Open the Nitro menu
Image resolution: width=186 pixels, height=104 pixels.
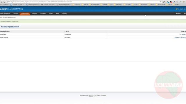(x=58, y=14)
